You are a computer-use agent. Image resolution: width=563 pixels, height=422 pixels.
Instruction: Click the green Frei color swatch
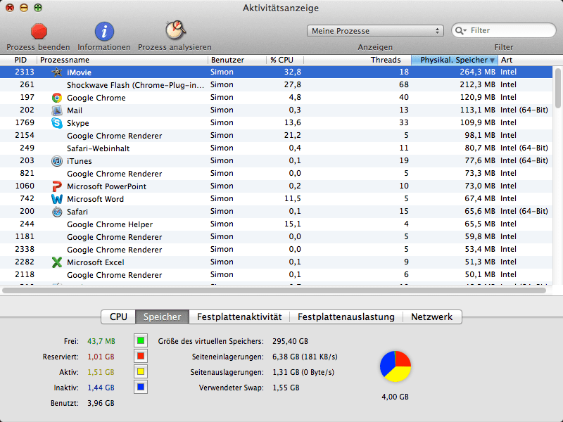click(x=141, y=340)
